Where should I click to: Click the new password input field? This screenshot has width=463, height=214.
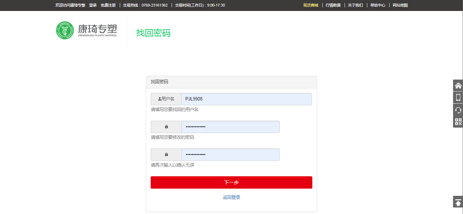230,127
